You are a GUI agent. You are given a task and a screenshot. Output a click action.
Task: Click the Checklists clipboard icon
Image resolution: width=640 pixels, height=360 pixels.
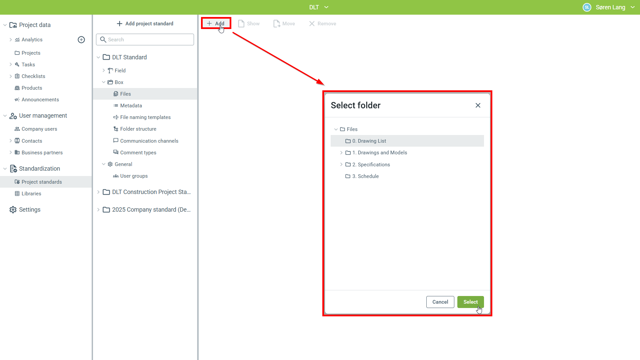click(17, 76)
